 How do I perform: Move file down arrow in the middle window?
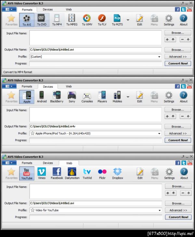click(x=173, y=117)
